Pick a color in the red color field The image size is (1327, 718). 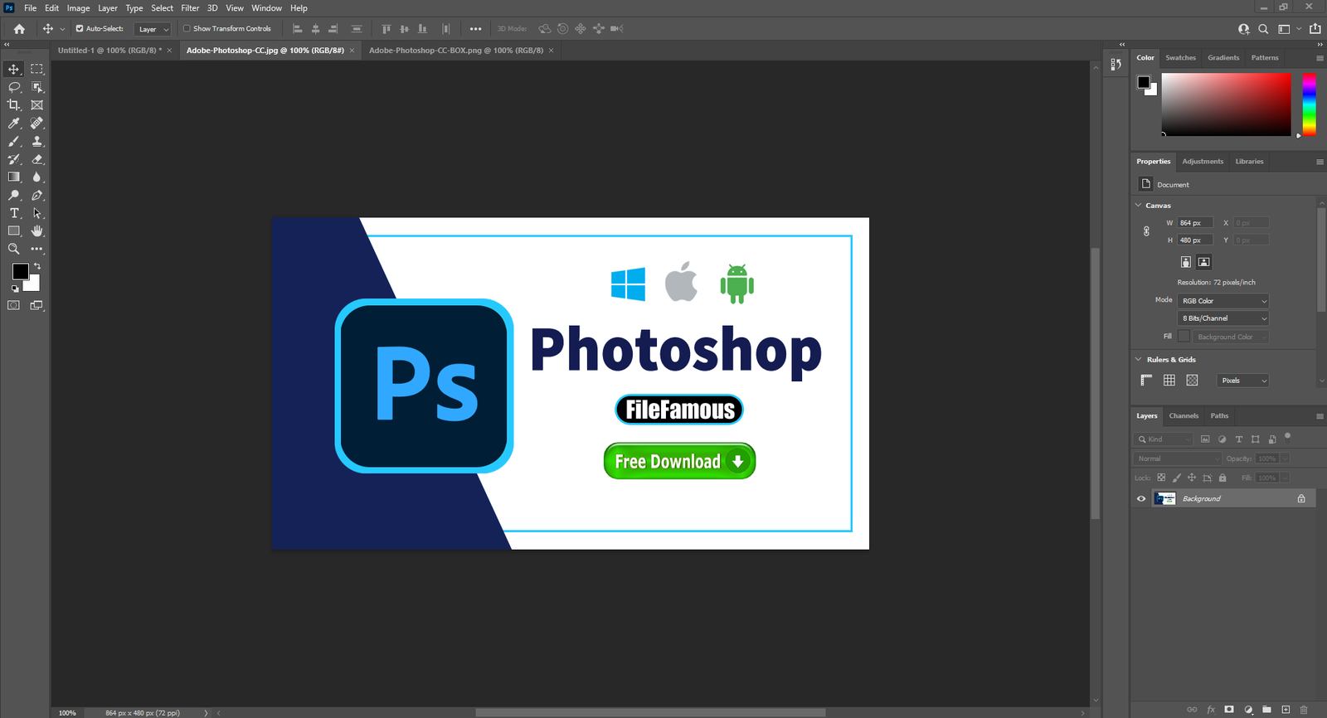pos(1226,104)
